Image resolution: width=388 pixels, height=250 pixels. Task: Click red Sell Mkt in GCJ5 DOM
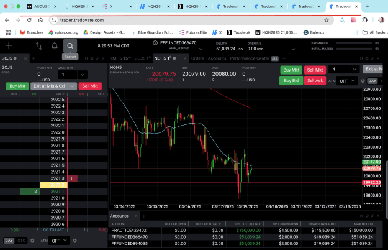click(90, 86)
